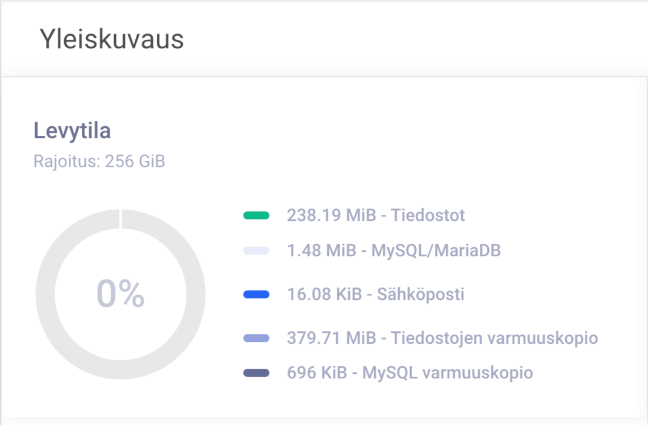Click the Tiedostot legend name

[428, 216]
